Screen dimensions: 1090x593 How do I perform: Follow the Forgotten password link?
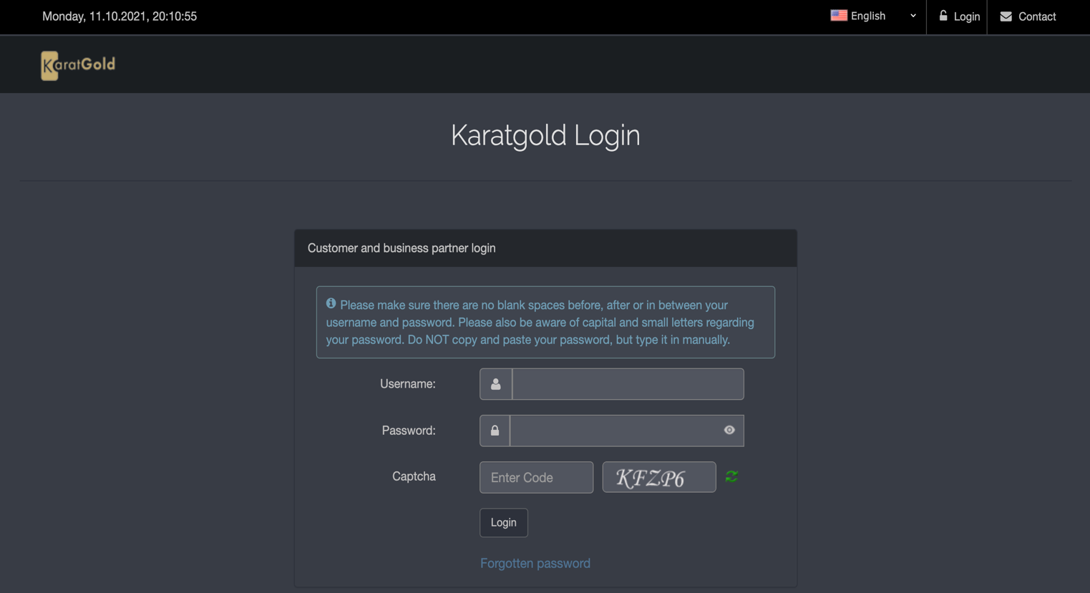click(x=535, y=563)
